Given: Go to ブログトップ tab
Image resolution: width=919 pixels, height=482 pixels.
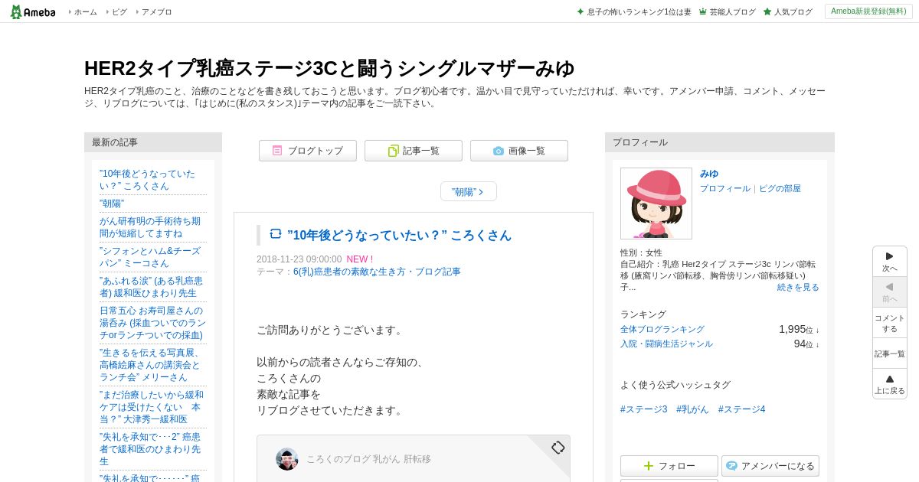Looking at the screenshot, I should 308,151.
